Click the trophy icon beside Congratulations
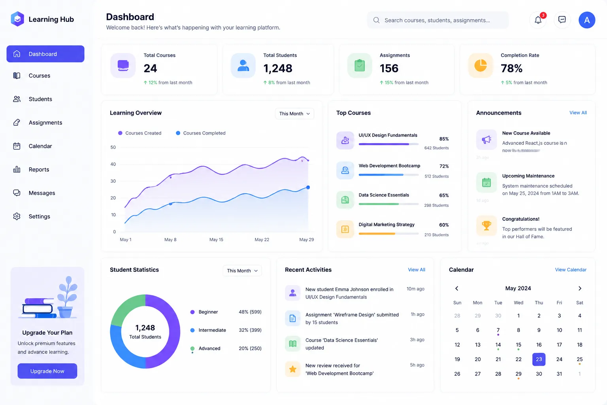The width and height of the screenshot is (607, 405). coord(486,225)
